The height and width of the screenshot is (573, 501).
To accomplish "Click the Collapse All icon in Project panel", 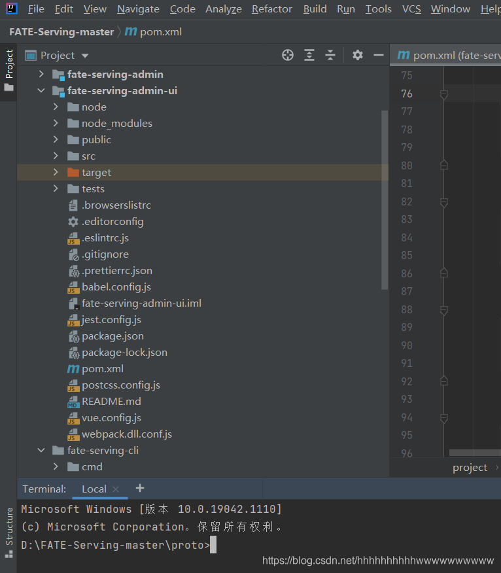I will 330,55.
